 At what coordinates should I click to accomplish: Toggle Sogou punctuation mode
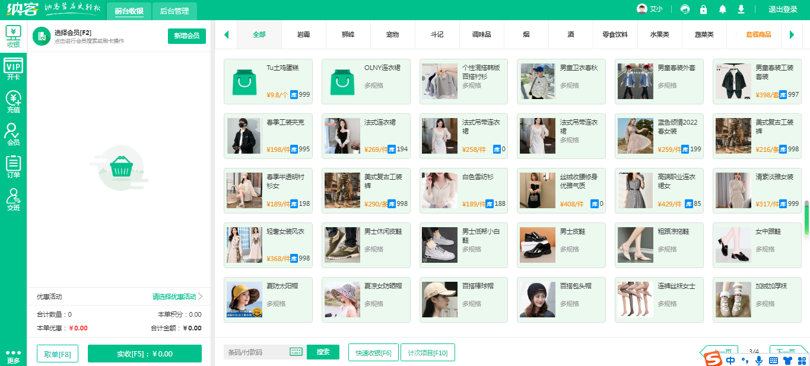(745, 361)
